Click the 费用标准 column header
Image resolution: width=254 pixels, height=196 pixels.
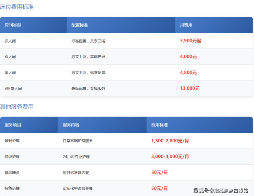click(x=160, y=125)
